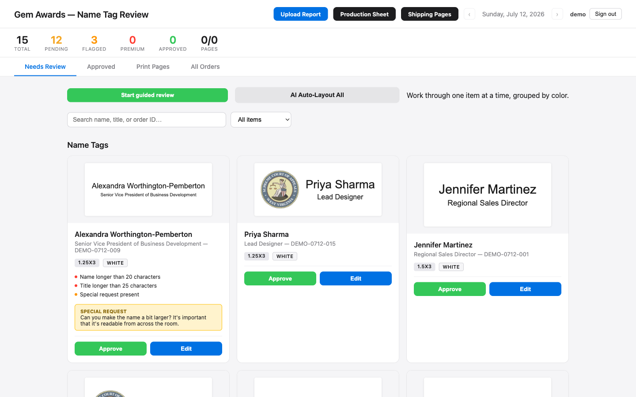Open Shipping Pages
This screenshot has width=636, height=397.
[430, 14]
